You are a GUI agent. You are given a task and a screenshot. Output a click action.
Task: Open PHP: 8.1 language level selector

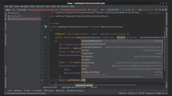[123, 93]
